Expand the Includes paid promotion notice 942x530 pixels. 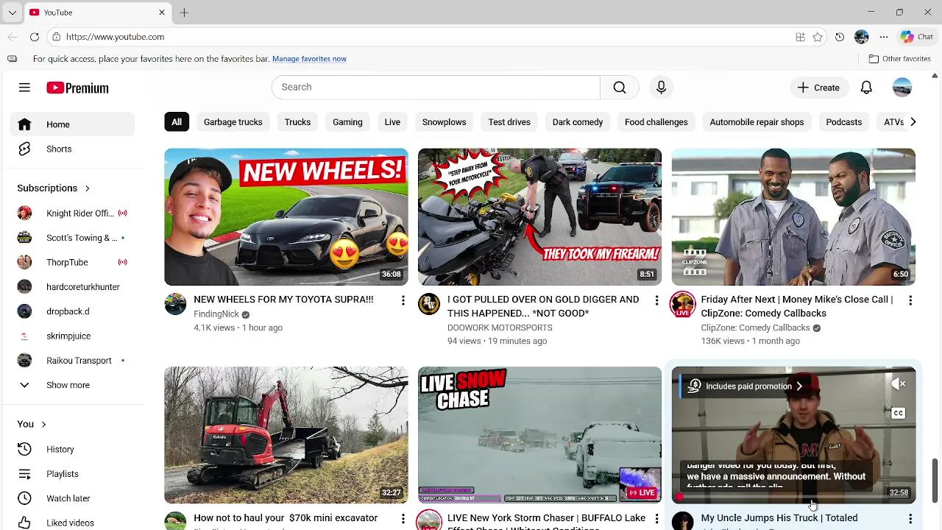(745, 386)
